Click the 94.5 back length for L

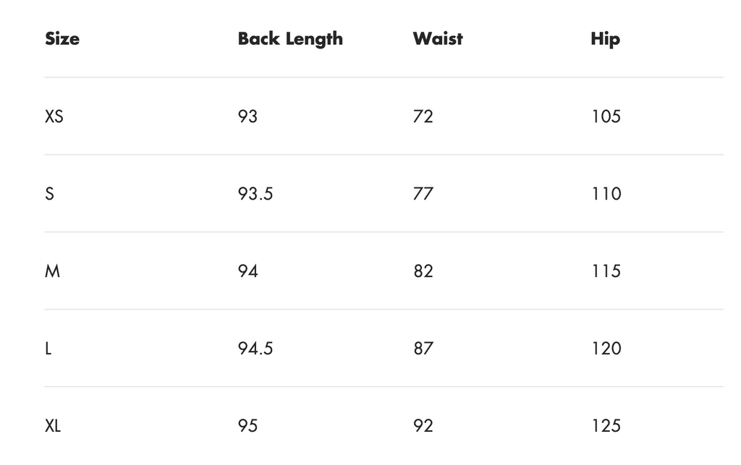click(x=255, y=349)
